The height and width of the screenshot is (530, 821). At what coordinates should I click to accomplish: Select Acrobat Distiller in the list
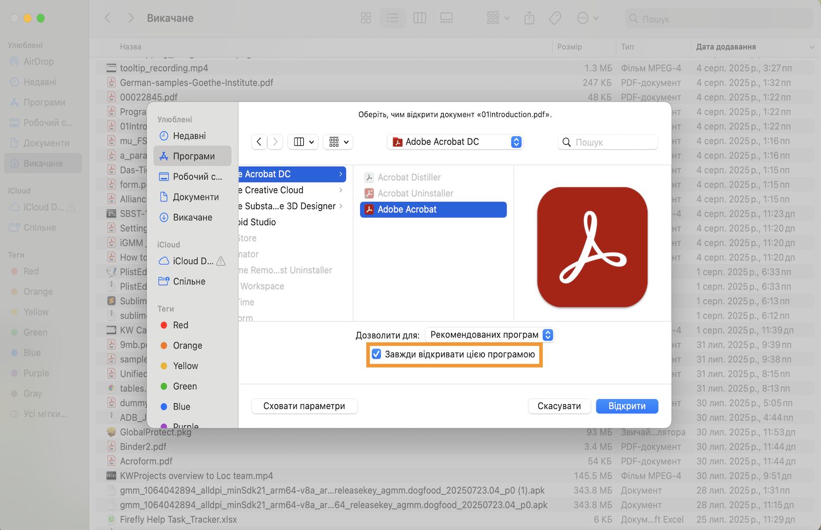[x=433, y=178]
